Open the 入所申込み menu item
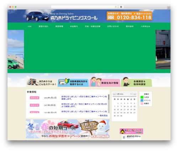 pyautogui.click(x=145, y=26)
